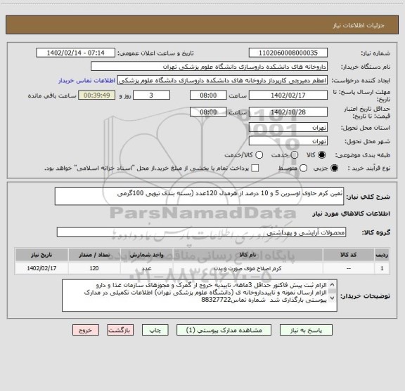Click the ردیف column header
Screen dimensions: 405x391
tap(382, 255)
